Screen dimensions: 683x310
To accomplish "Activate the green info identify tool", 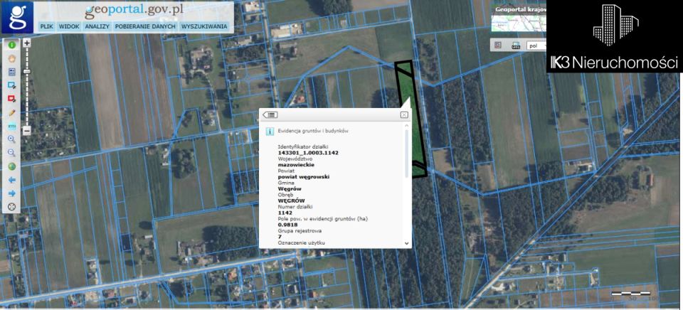I will click(12, 46).
